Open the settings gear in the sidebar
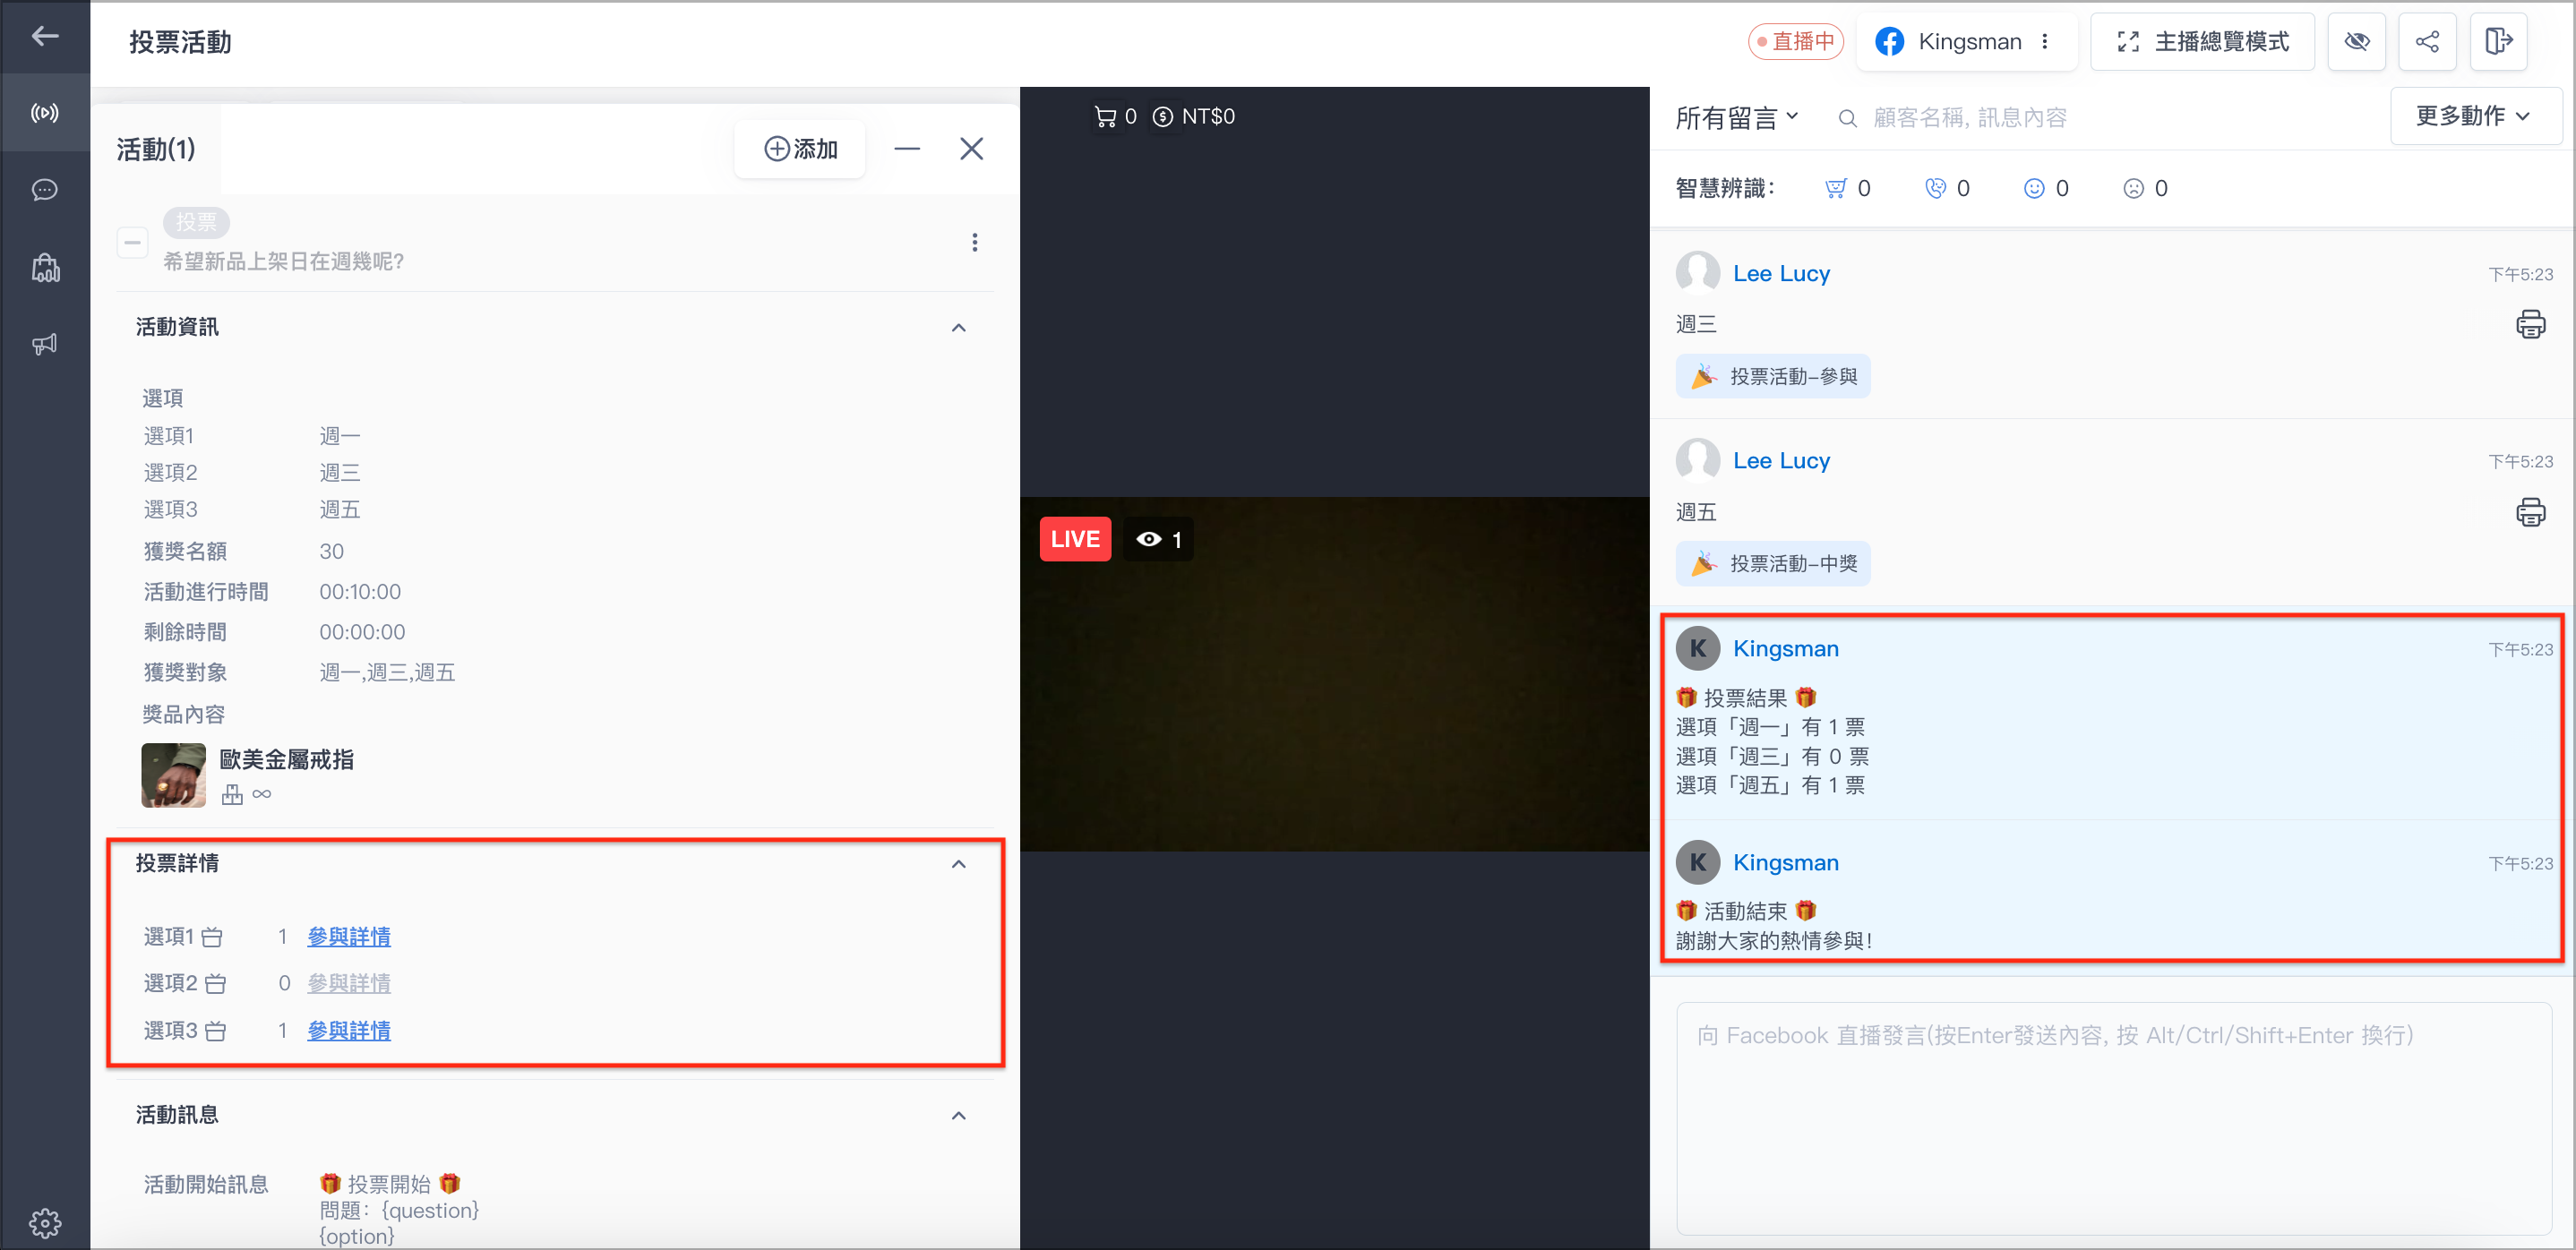The height and width of the screenshot is (1250, 2576). 45,1222
